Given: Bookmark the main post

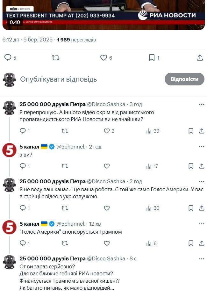Looking at the screenshot, I should coord(152,58).
